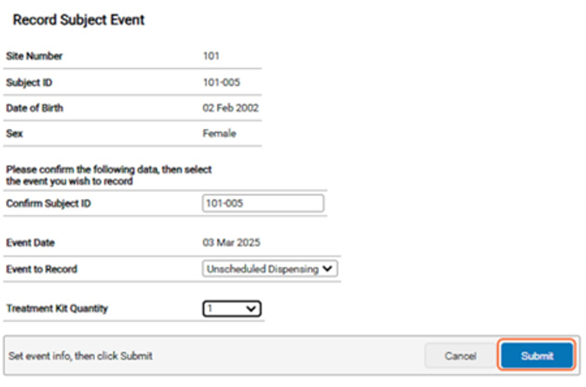Click the Treatment Kit Quantity label
The image size is (586, 387).
tap(57, 309)
